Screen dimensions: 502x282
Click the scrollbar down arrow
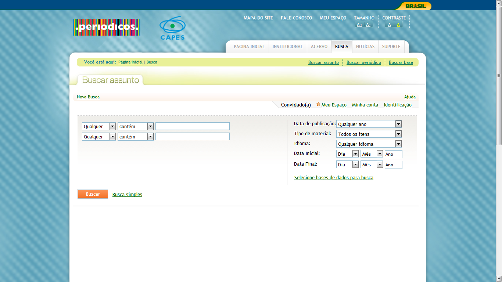[x=499, y=279]
